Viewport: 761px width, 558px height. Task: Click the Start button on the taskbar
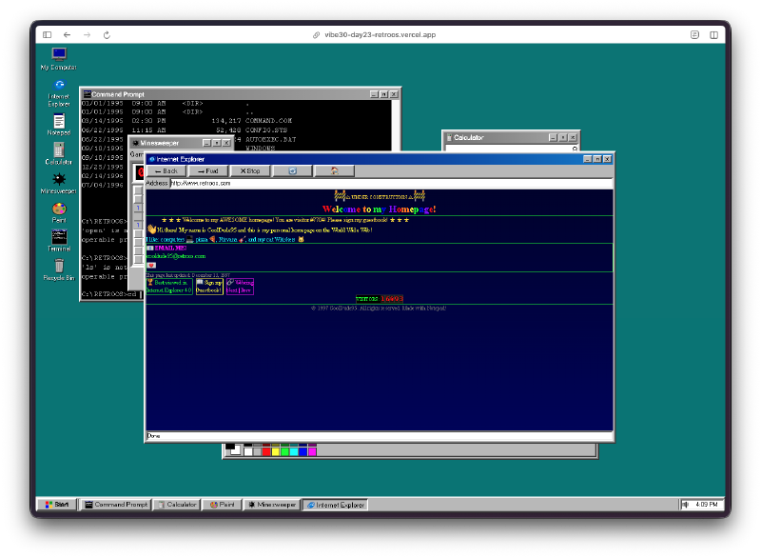click(x=55, y=505)
